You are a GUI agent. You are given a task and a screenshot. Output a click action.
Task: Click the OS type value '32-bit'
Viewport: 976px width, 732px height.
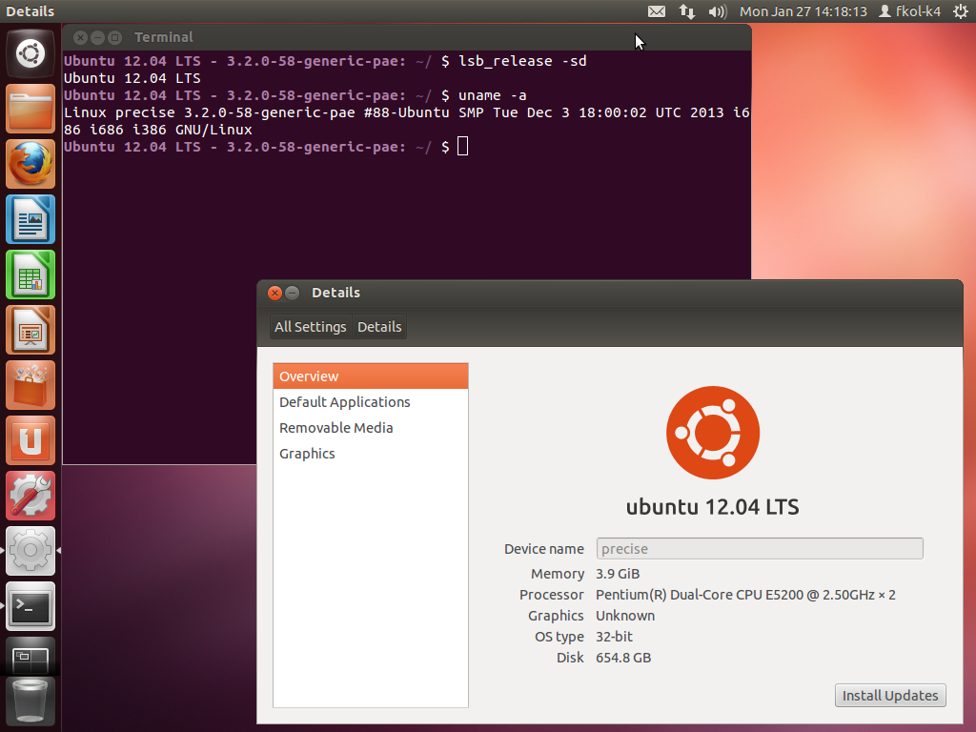(x=614, y=637)
